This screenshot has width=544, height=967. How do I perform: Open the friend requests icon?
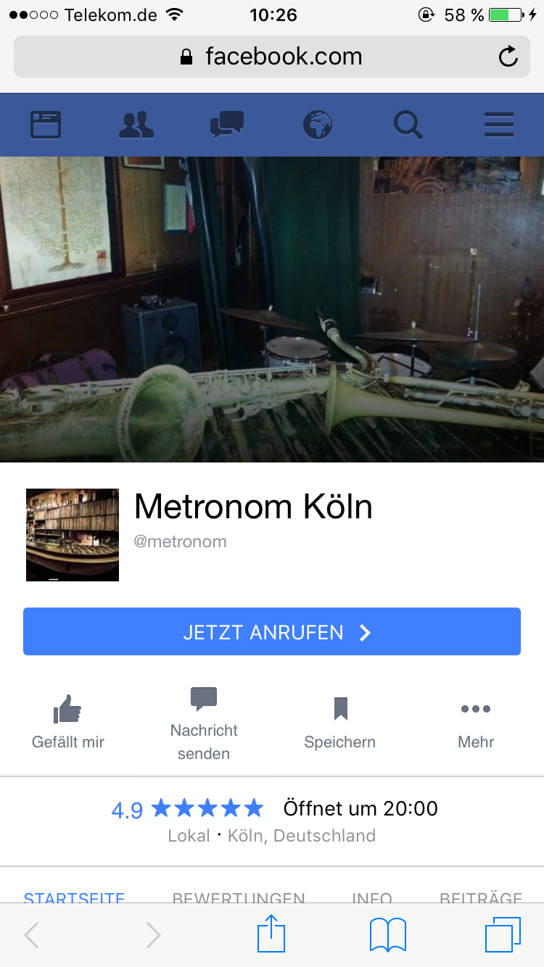[x=136, y=125]
